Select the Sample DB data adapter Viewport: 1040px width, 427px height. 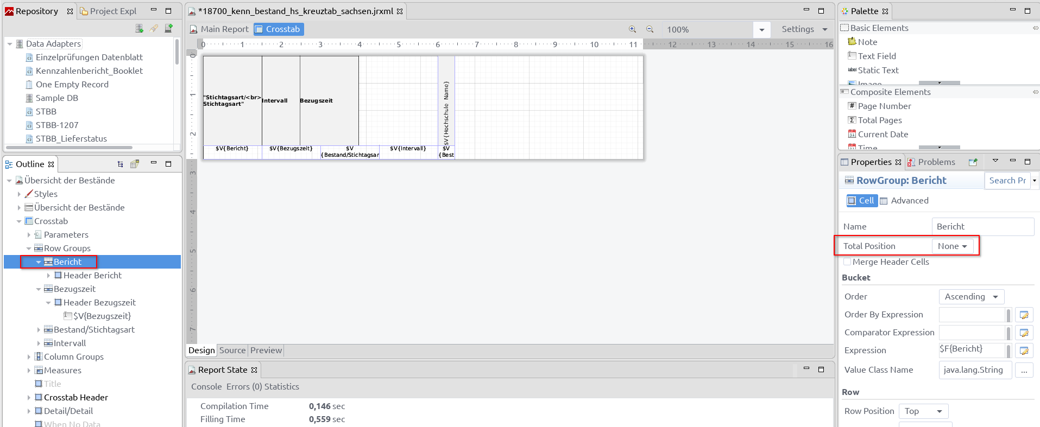point(52,98)
